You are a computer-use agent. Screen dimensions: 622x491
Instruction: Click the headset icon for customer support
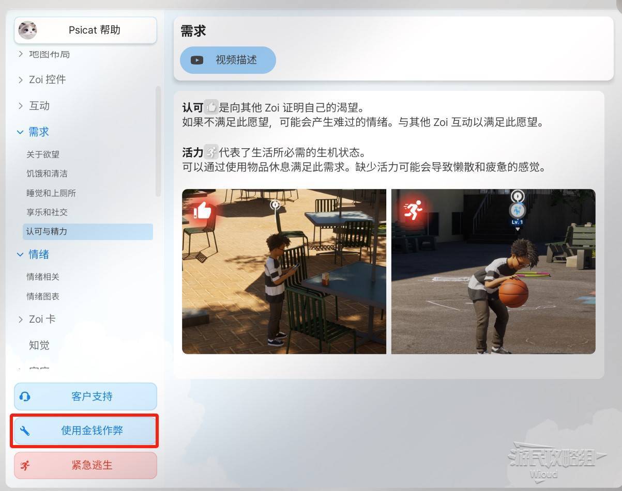(25, 397)
